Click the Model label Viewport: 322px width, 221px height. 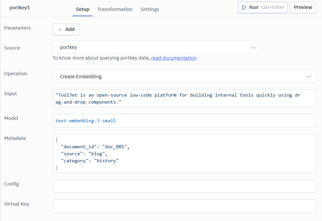11,118
